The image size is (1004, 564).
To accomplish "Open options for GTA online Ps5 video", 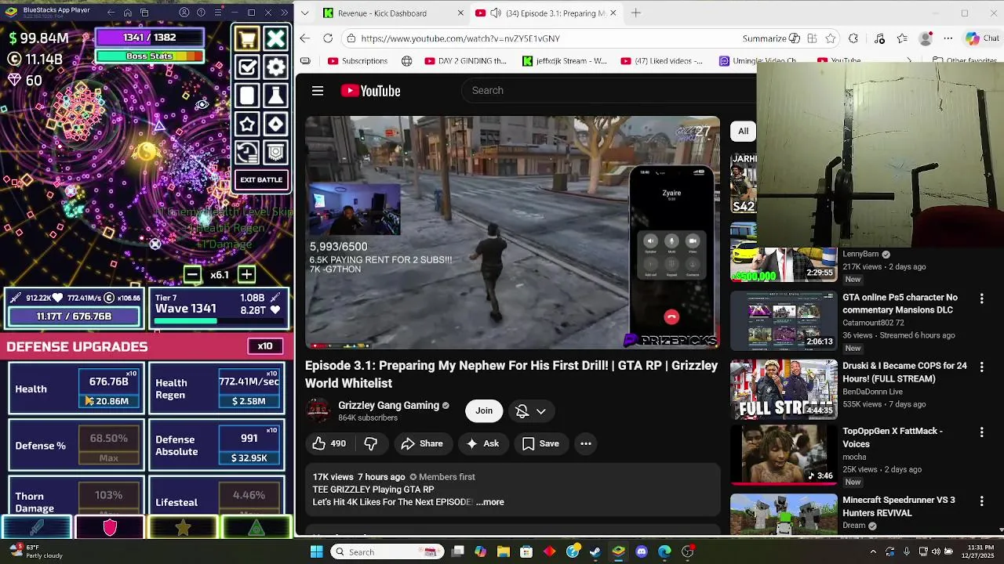I will 981,298.
